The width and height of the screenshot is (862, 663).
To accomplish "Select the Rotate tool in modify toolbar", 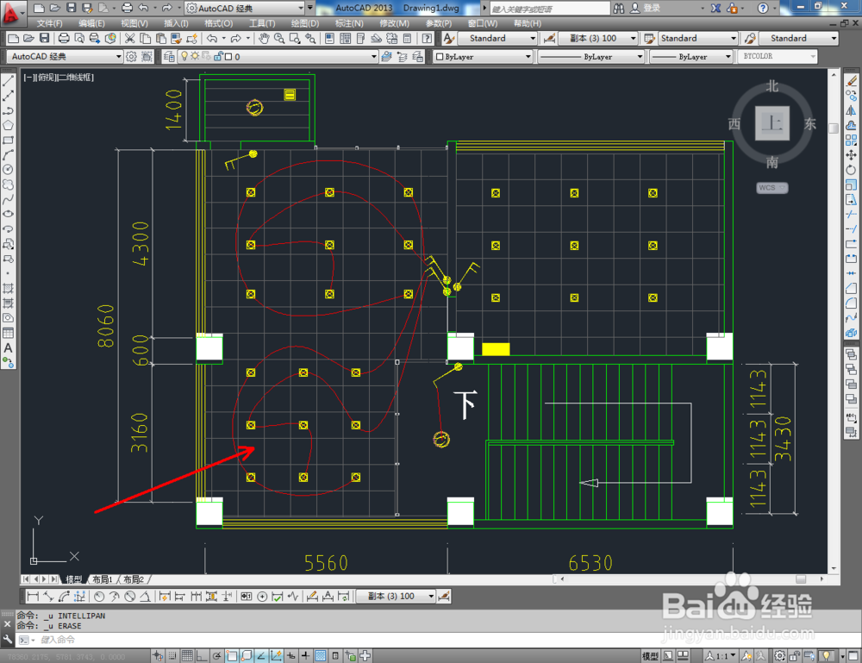I will pos(852,171).
